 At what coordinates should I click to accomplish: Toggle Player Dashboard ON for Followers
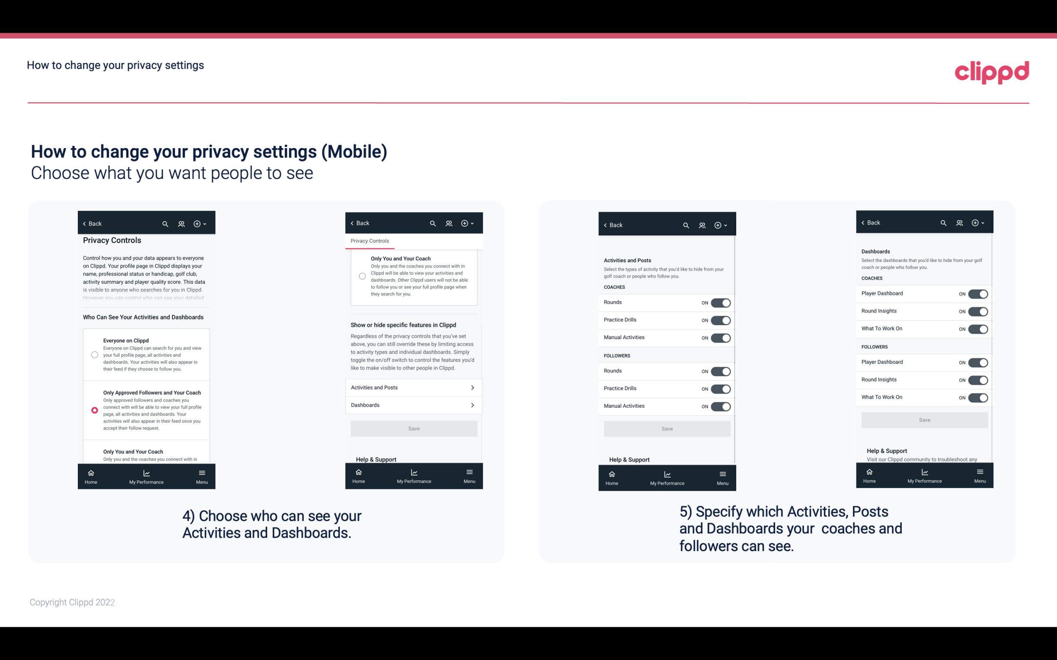(978, 362)
